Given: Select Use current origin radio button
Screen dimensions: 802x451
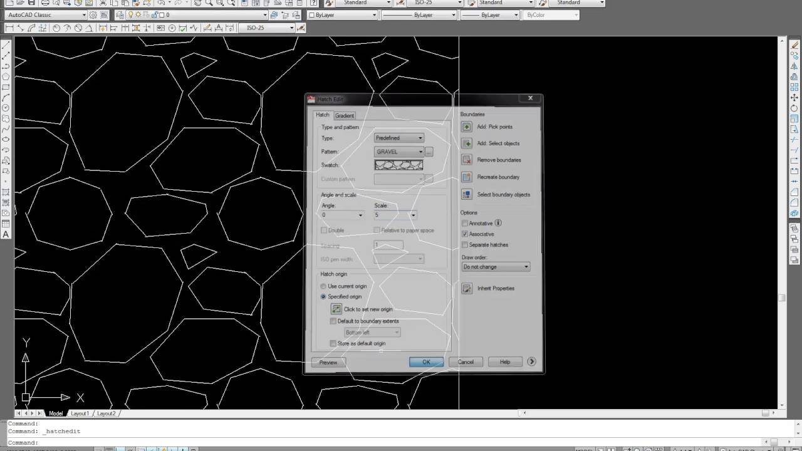Looking at the screenshot, I should tap(323, 286).
